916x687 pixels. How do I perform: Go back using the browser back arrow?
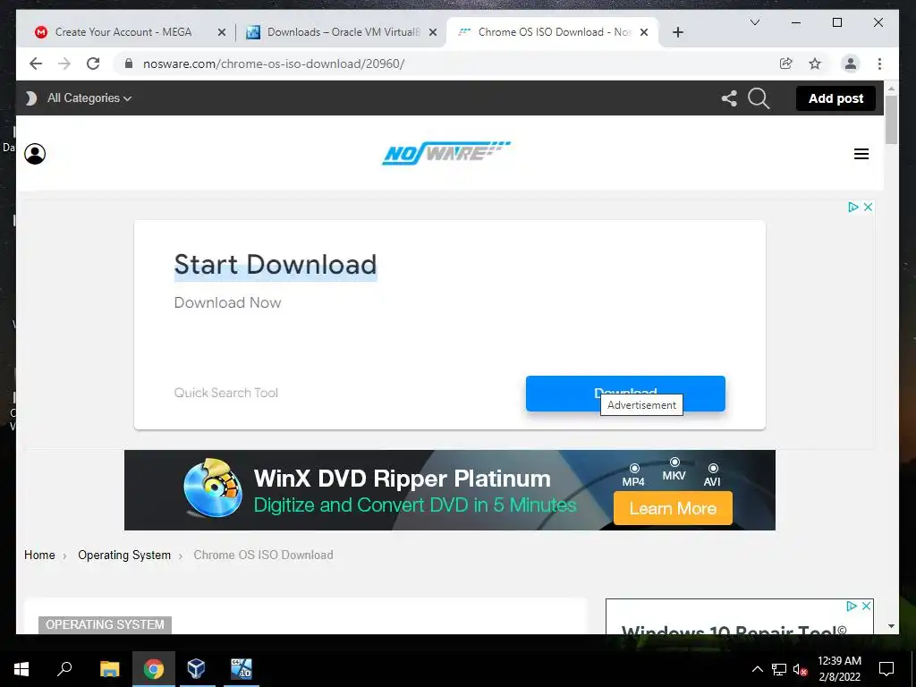[36, 64]
